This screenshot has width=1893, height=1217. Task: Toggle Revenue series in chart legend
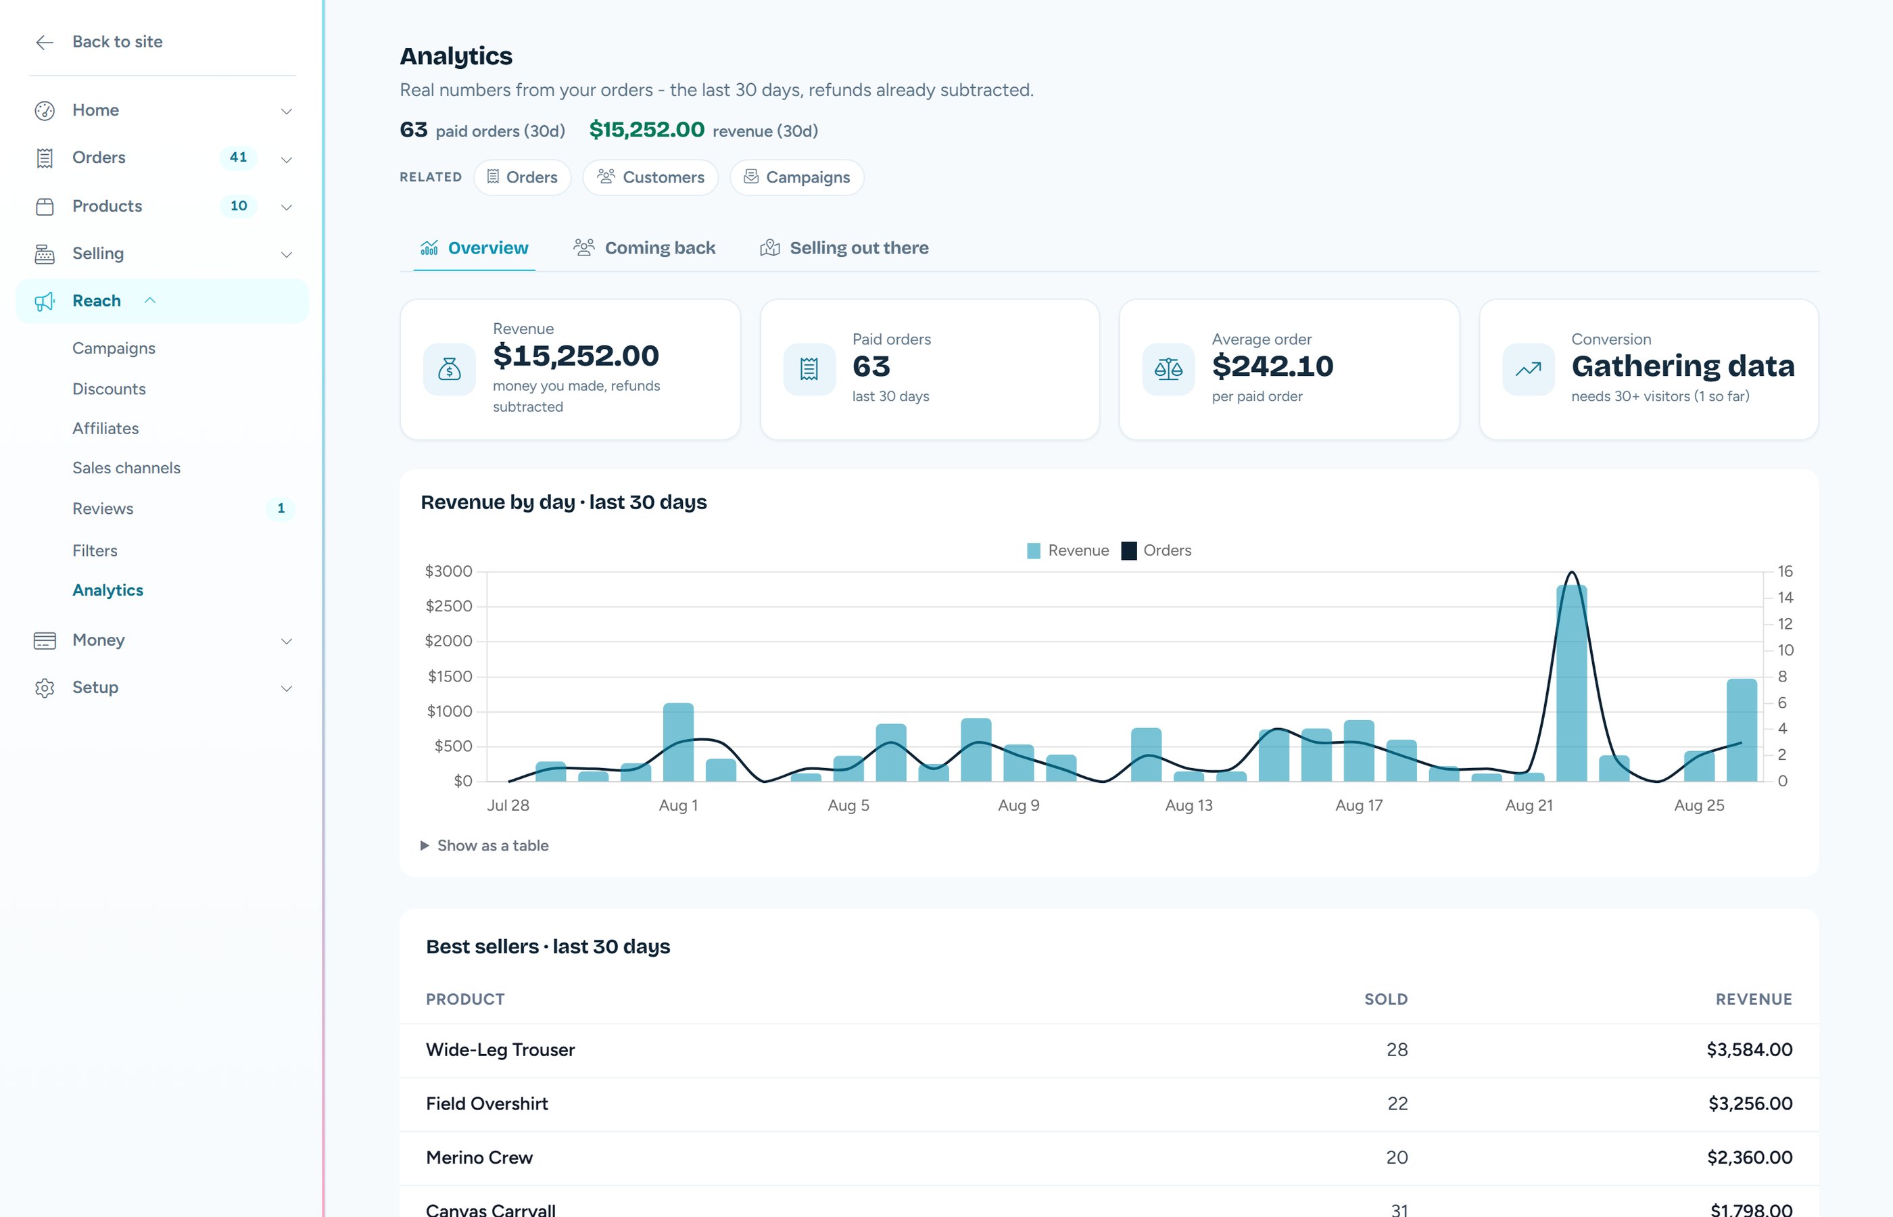[1068, 551]
